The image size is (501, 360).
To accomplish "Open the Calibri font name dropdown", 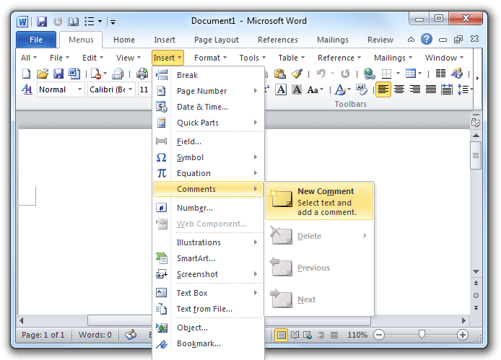I will pos(131,89).
